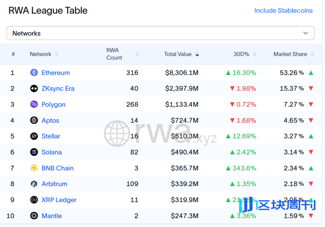Sort table by 30D% arrows
Screen dimensions: 325x227
(255, 54)
